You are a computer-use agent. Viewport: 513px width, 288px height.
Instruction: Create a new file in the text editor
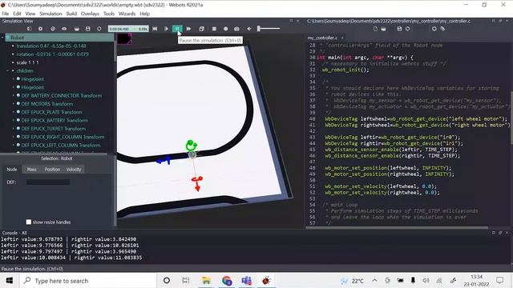[x=375, y=29]
